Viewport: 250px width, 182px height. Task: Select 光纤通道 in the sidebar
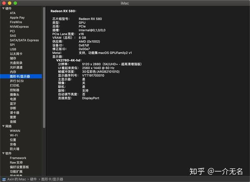tap(16, 67)
